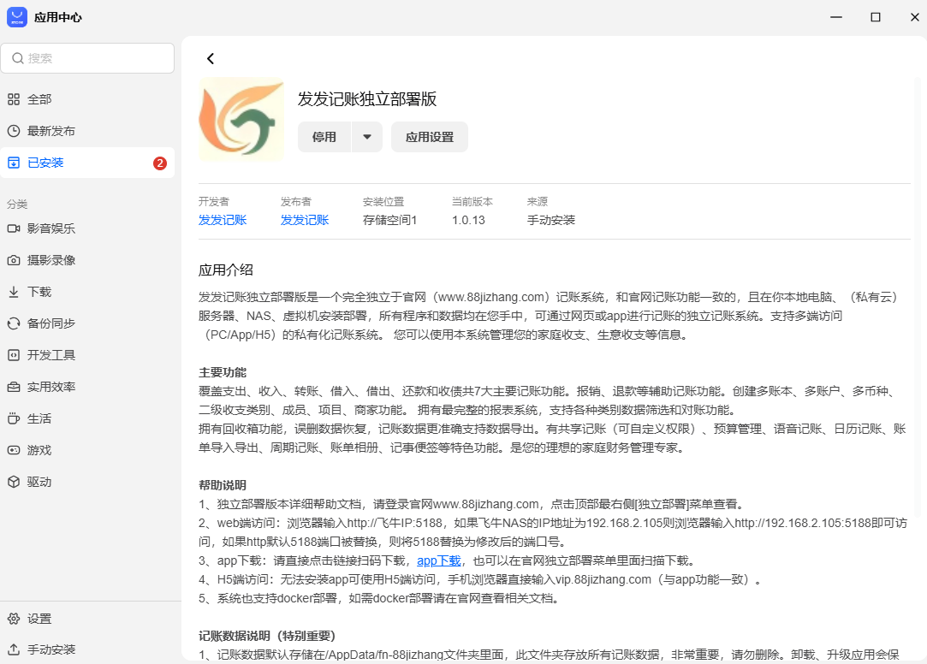The height and width of the screenshot is (664, 927).
Task: Open the 备份同步 category
Action: 87,323
